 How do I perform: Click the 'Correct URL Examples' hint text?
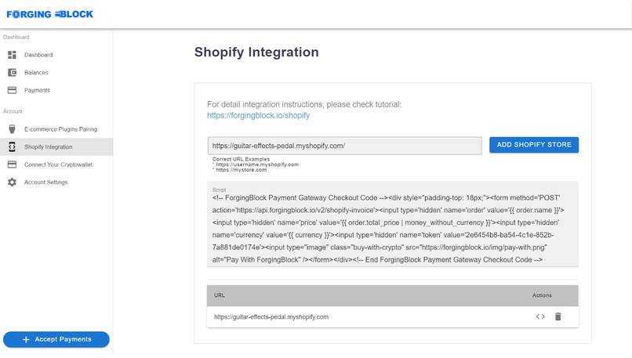tap(241, 159)
